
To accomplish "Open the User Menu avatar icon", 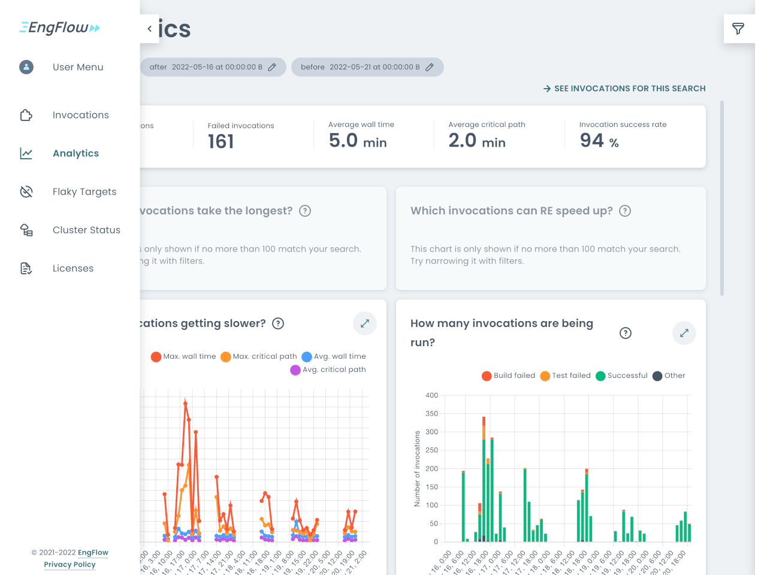I will [26, 67].
